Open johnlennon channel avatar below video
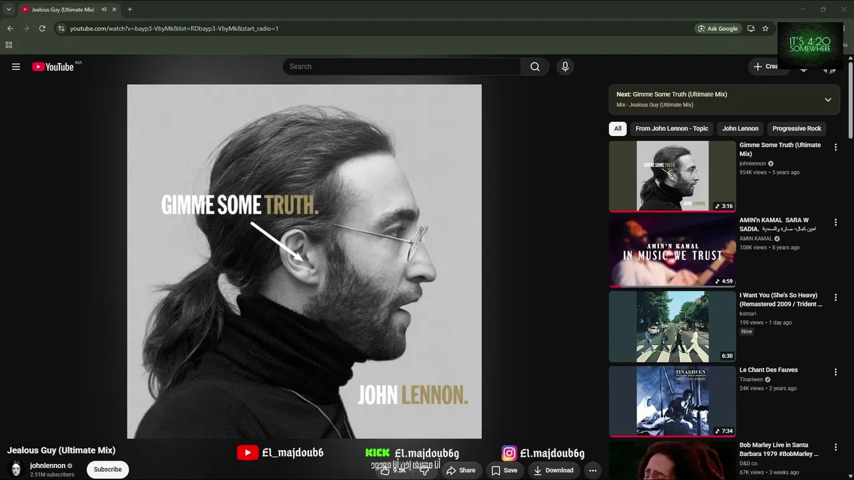 (x=16, y=469)
